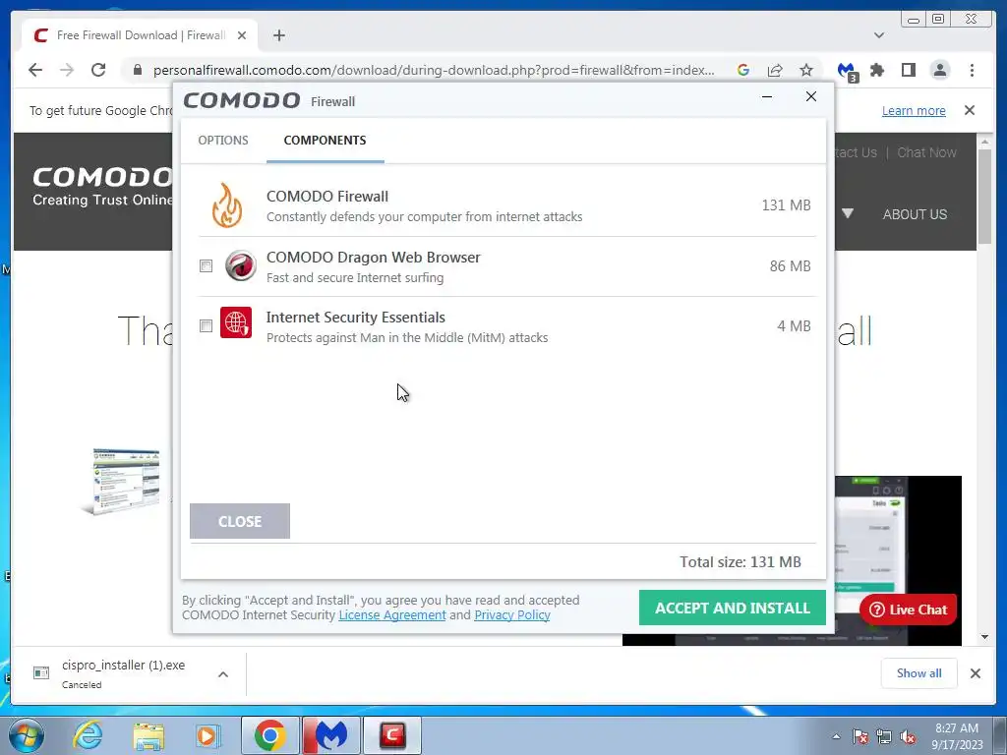Click the ACCEPT AND INSTALL button

pyautogui.click(x=732, y=608)
